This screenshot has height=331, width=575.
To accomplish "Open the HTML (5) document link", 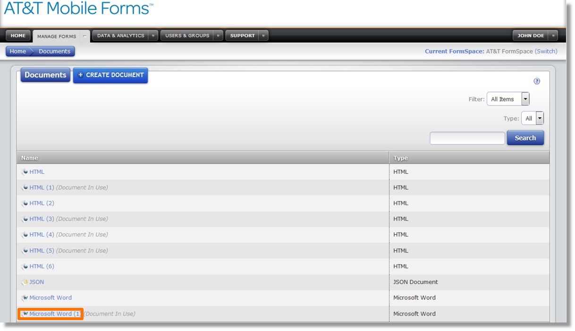I will [42, 251].
